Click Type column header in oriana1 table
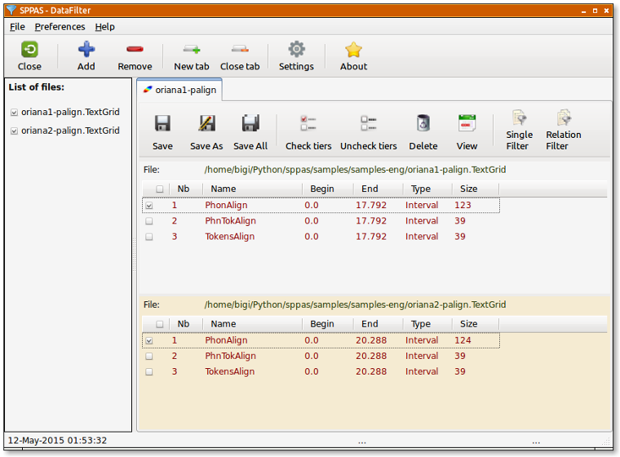Screen dimensions: 620x457 (427, 189)
